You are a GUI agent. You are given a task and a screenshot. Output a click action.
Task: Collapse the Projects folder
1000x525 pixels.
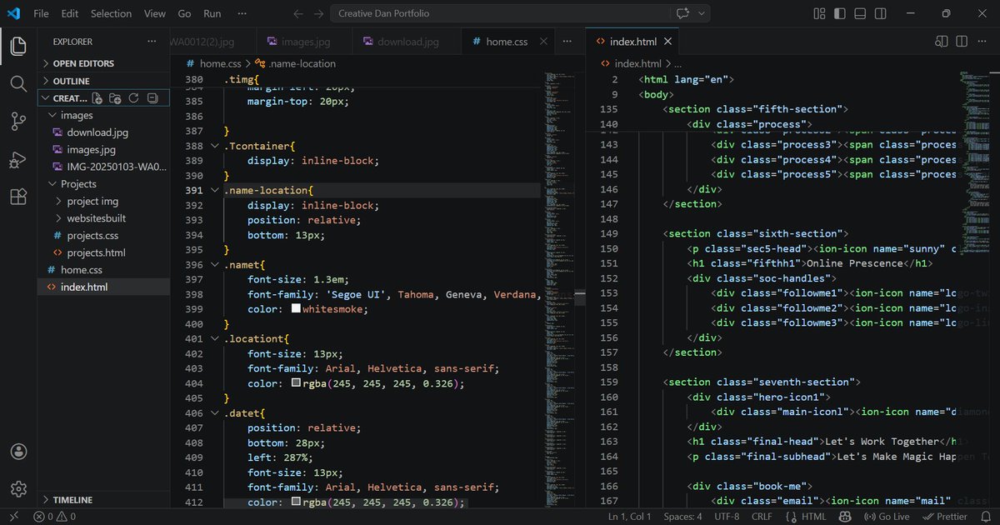[103, 183]
